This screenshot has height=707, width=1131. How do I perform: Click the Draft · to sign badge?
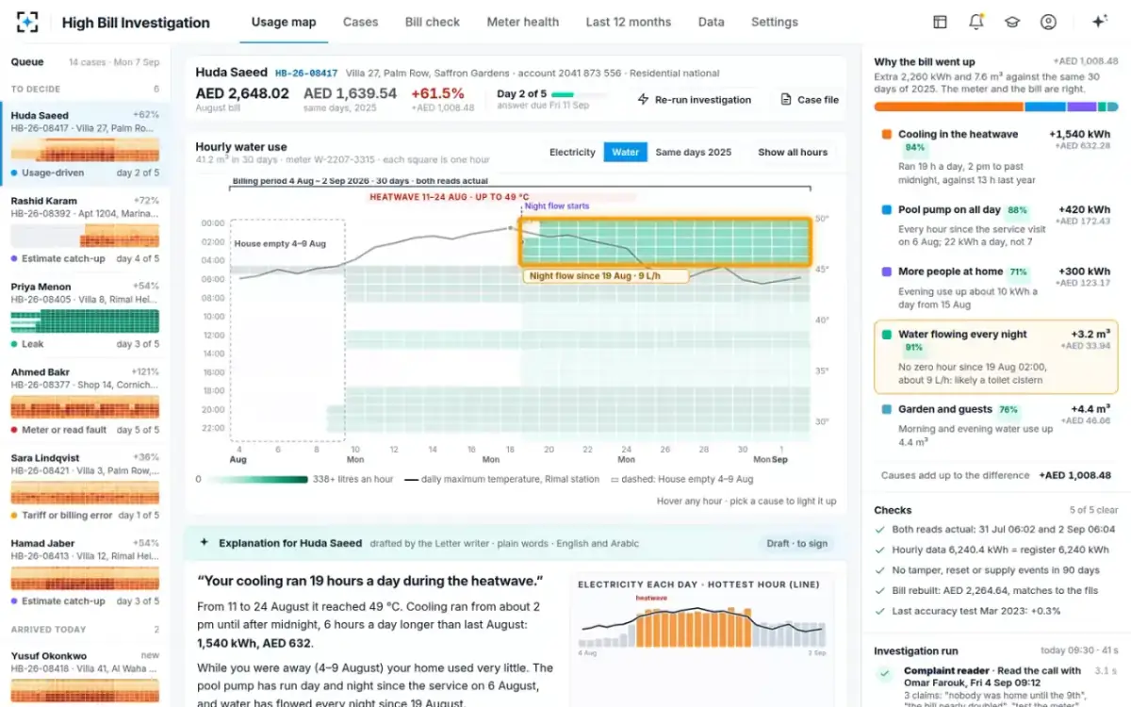pyautogui.click(x=796, y=543)
